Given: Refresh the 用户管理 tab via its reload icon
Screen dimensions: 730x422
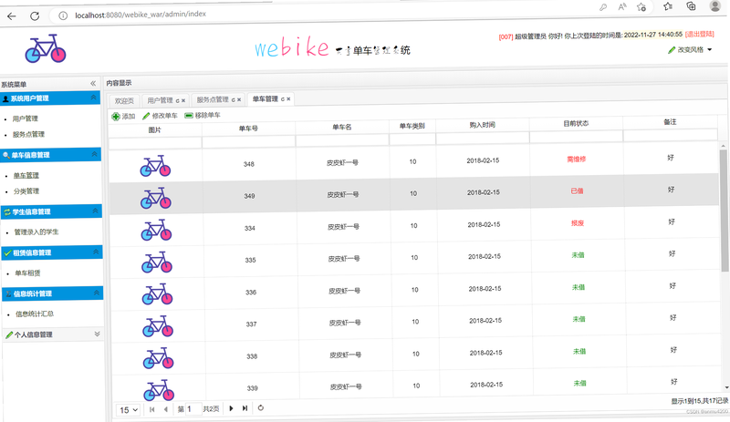Looking at the screenshot, I should pyautogui.click(x=177, y=100).
